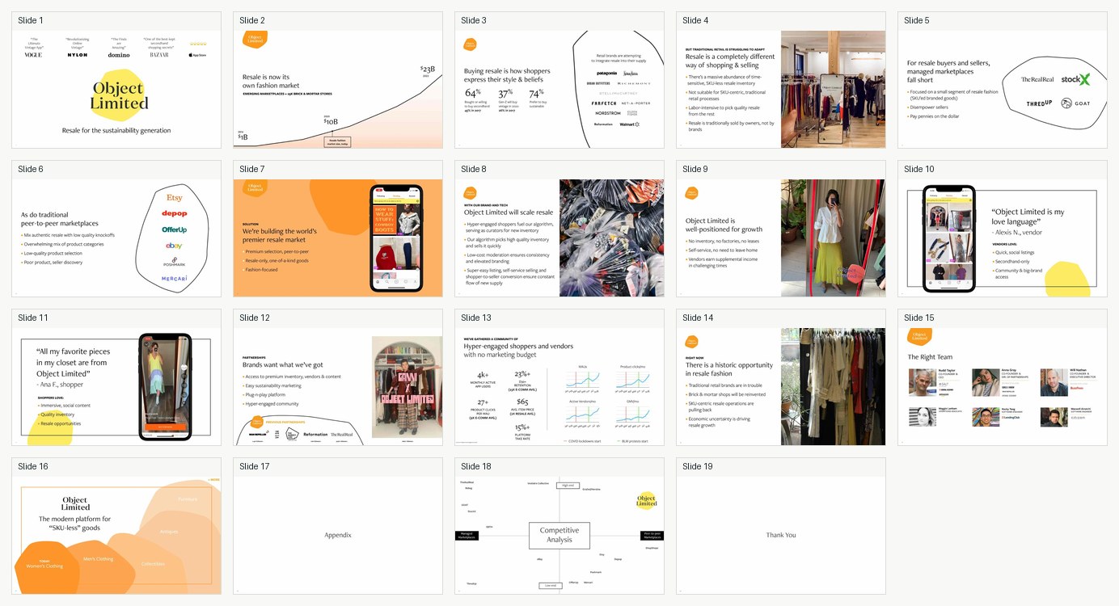
Task: Open Slide 1 Object Limited title thumbnail
Action: [x=116, y=89]
